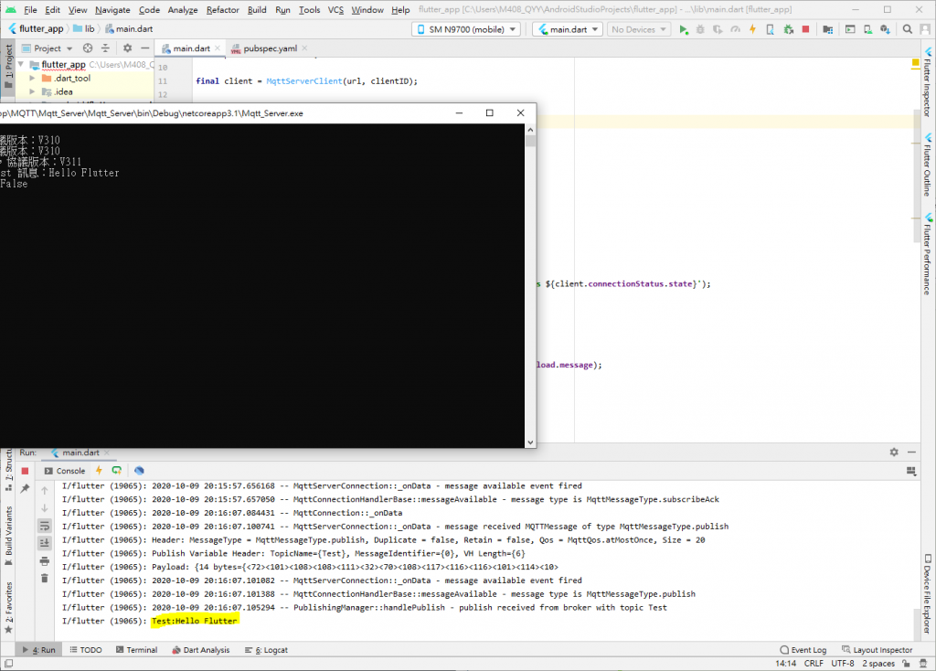Open SM N9700 device selector dropdown
Image resolution: width=936 pixels, height=671 pixels.
pos(466,29)
